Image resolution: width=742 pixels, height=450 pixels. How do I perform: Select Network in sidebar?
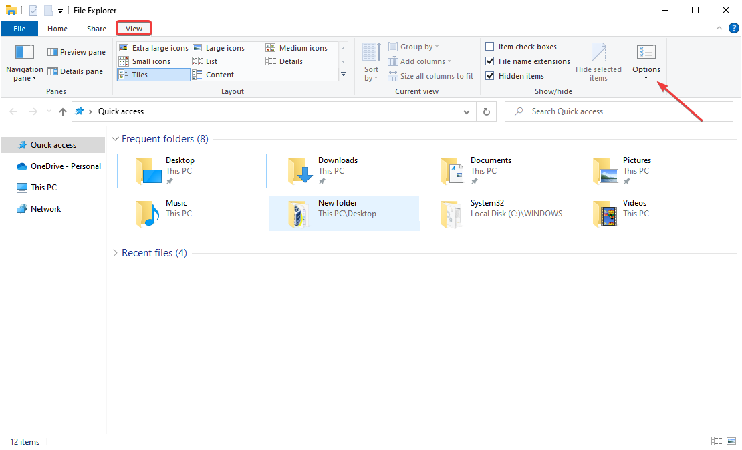tap(39, 208)
